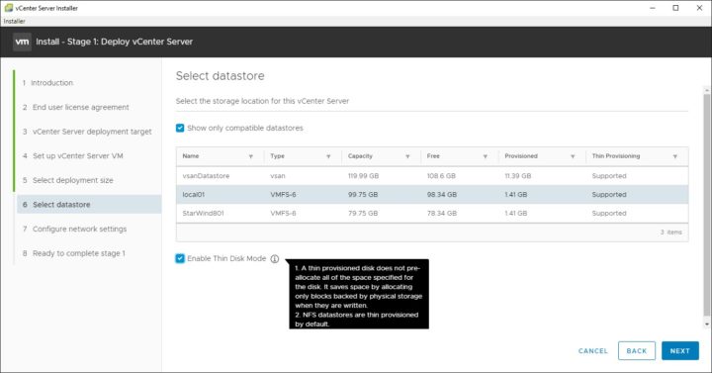The image size is (712, 373).
Task: Click the Free column filter icon
Action: pos(485,156)
